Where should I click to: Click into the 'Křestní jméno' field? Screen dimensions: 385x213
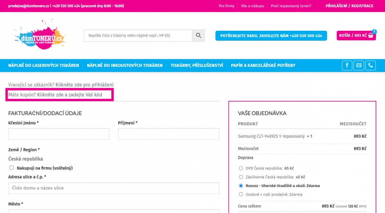coord(59,134)
